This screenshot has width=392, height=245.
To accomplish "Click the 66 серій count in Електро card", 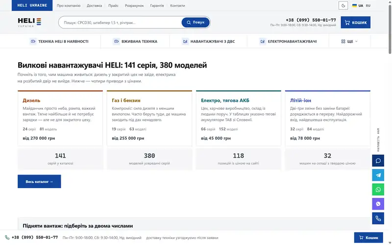I will tap(208, 129).
